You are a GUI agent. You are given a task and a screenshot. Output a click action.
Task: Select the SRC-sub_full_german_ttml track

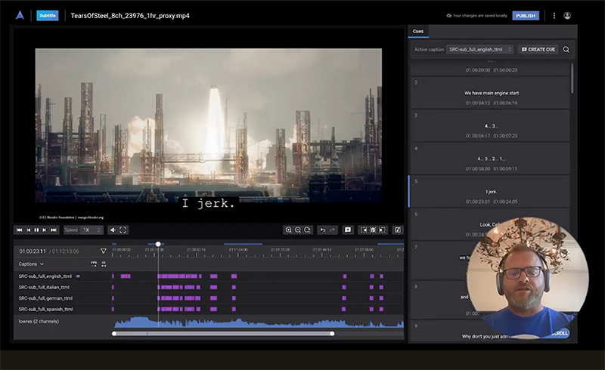[x=45, y=298]
